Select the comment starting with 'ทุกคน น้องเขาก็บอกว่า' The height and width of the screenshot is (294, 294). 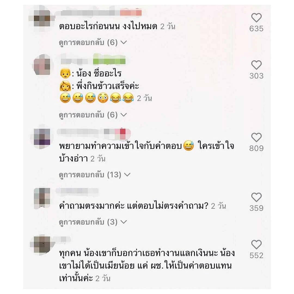[x=147, y=266]
